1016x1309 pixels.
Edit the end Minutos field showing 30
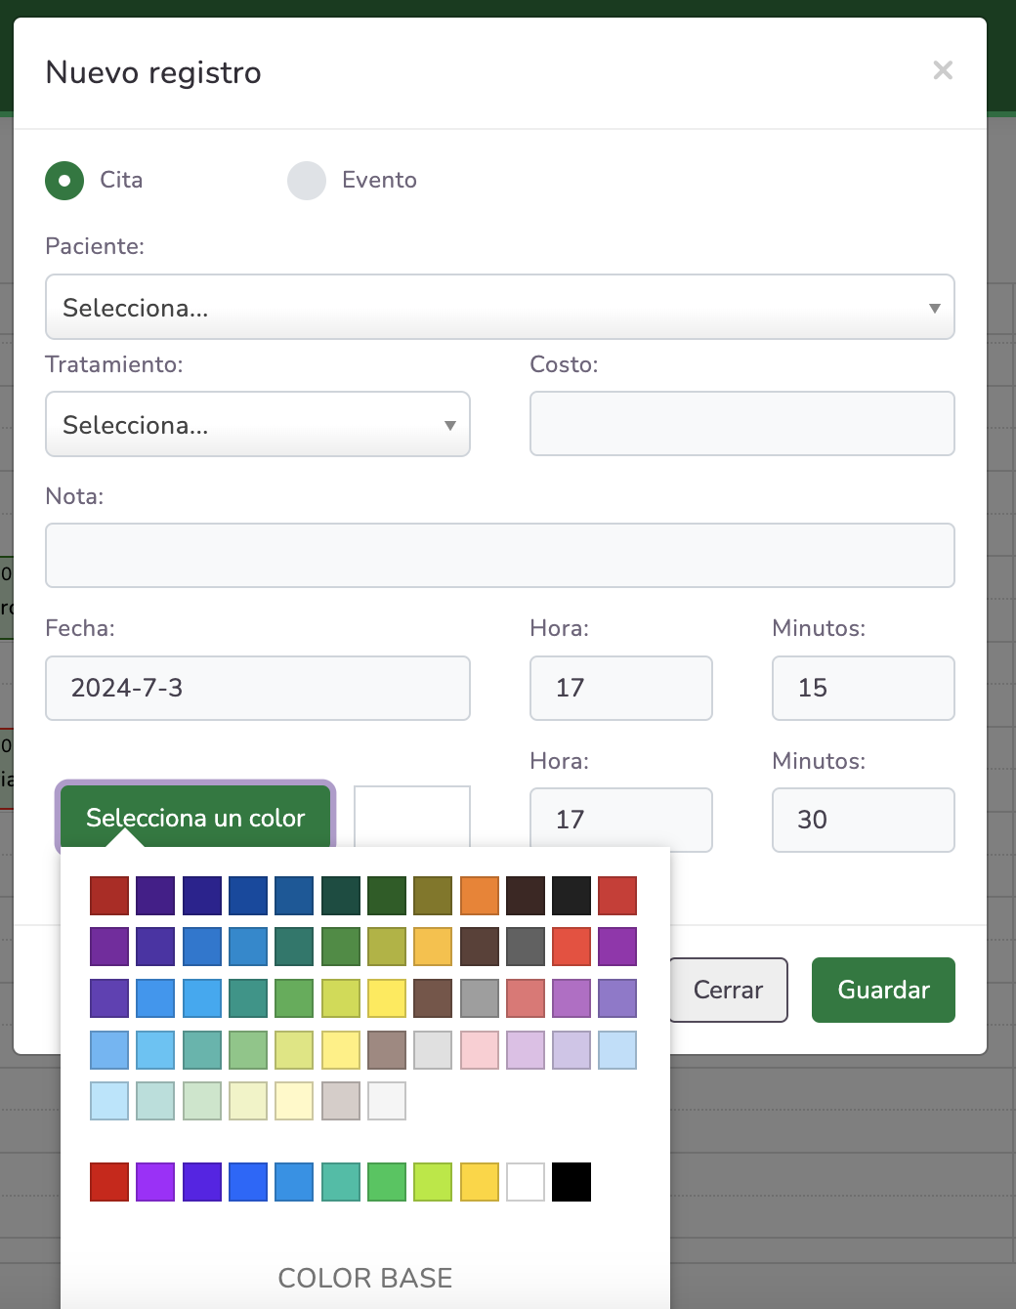tap(863, 821)
